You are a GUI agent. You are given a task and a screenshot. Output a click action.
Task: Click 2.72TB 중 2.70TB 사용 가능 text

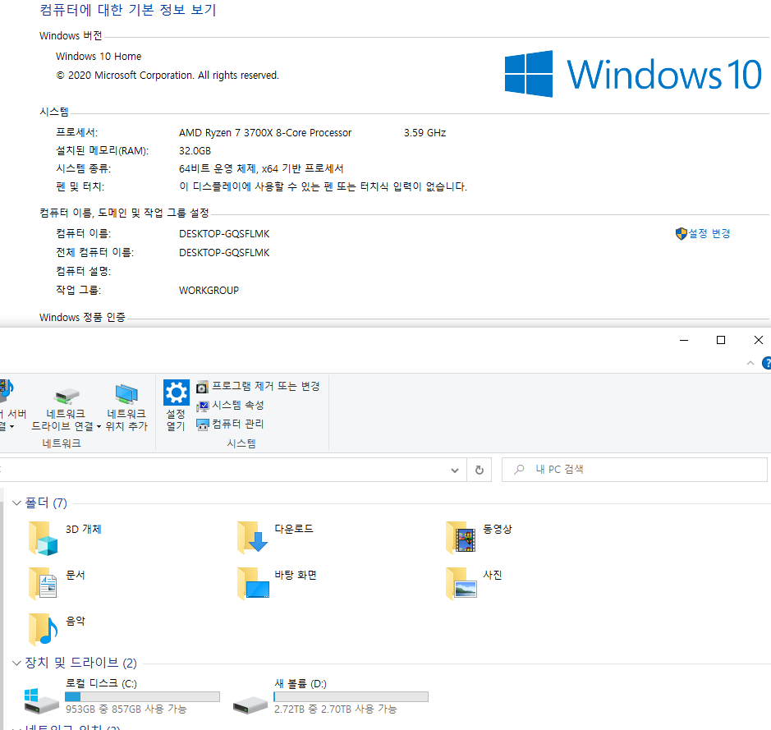335,709
